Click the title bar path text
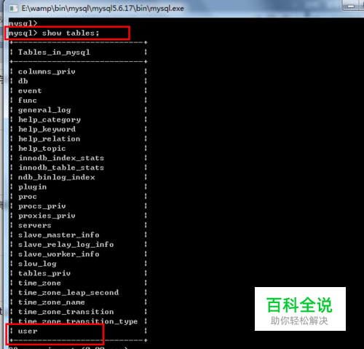This screenshot has width=364, height=349. [103, 9]
